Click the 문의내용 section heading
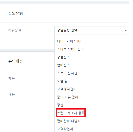 [16, 61]
